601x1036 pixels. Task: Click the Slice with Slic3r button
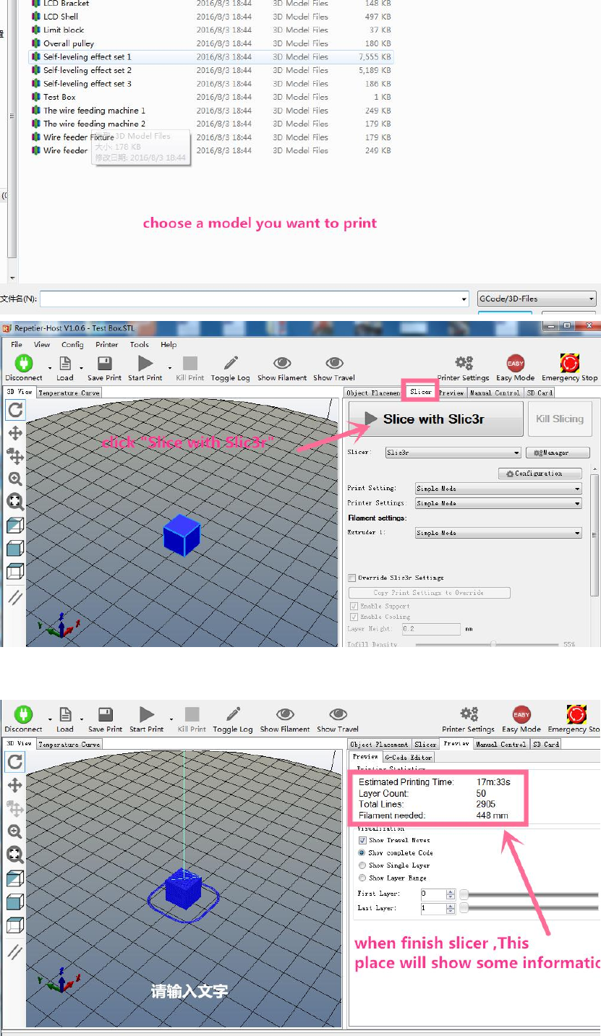[435, 419]
